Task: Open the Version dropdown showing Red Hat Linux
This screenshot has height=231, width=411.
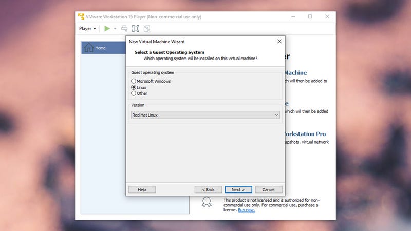Action: tap(205, 115)
